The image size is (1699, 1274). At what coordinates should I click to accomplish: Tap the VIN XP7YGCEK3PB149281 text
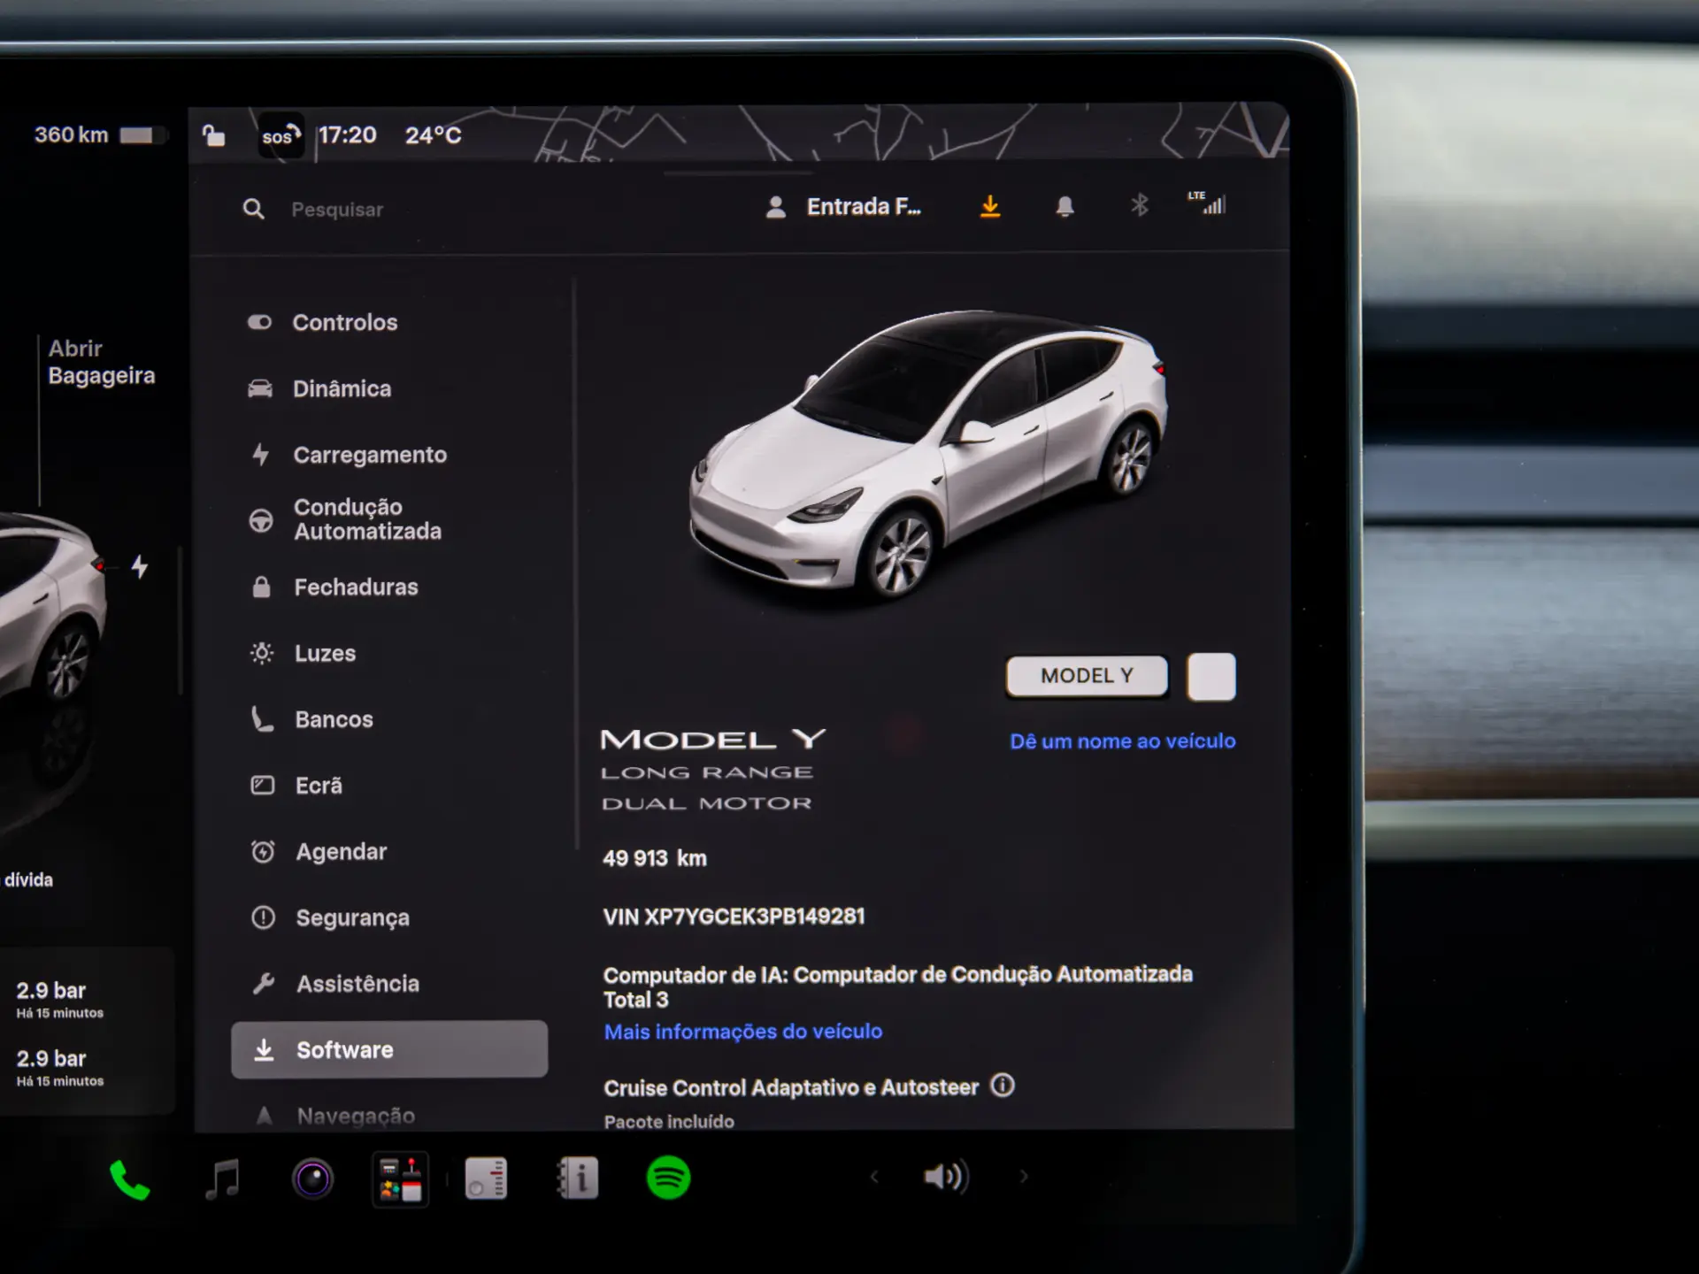coord(734,917)
